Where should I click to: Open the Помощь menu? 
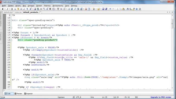74,6
